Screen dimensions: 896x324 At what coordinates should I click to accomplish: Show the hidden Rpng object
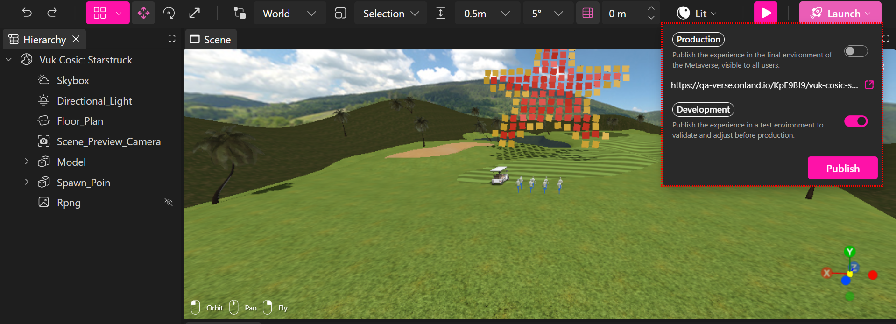169,202
